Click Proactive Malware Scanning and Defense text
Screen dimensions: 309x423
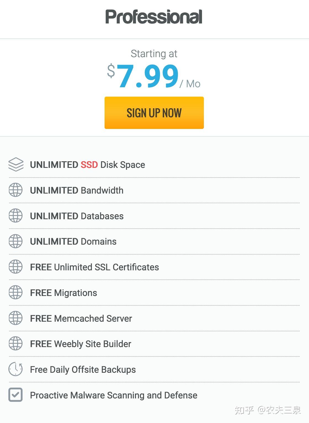(114, 395)
